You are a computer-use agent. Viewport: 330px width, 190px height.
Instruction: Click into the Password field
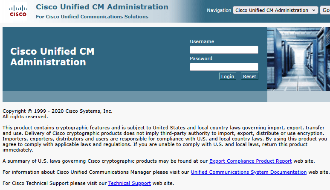224,67
